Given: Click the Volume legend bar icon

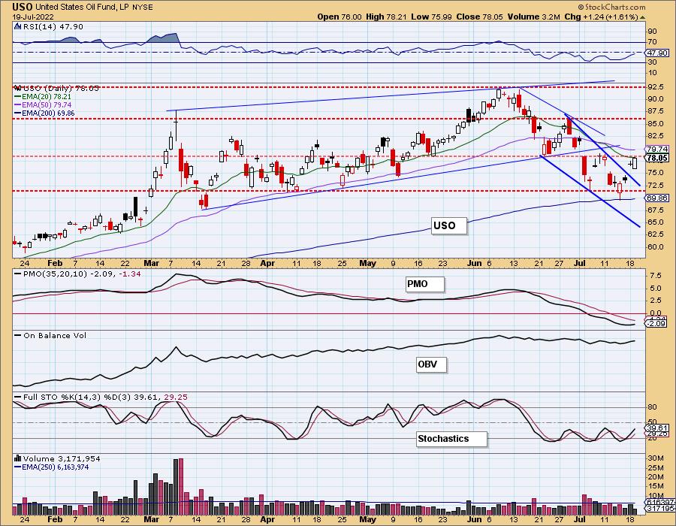Looking at the screenshot, I should click(18, 458).
